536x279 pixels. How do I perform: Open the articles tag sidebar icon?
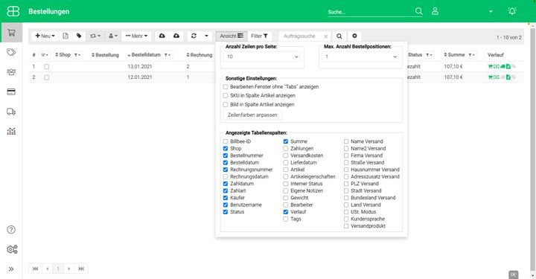coord(11,52)
